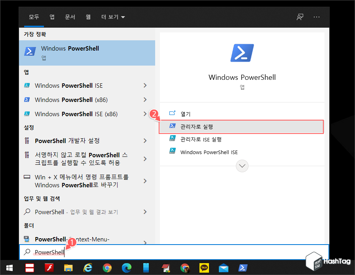Screen dimensions: 355x275
Task: Open Google Chrome from the taskbar
Action: point(107,268)
